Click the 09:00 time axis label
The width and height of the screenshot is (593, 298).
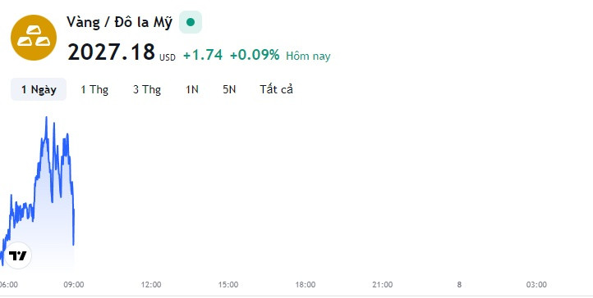click(x=74, y=285)
